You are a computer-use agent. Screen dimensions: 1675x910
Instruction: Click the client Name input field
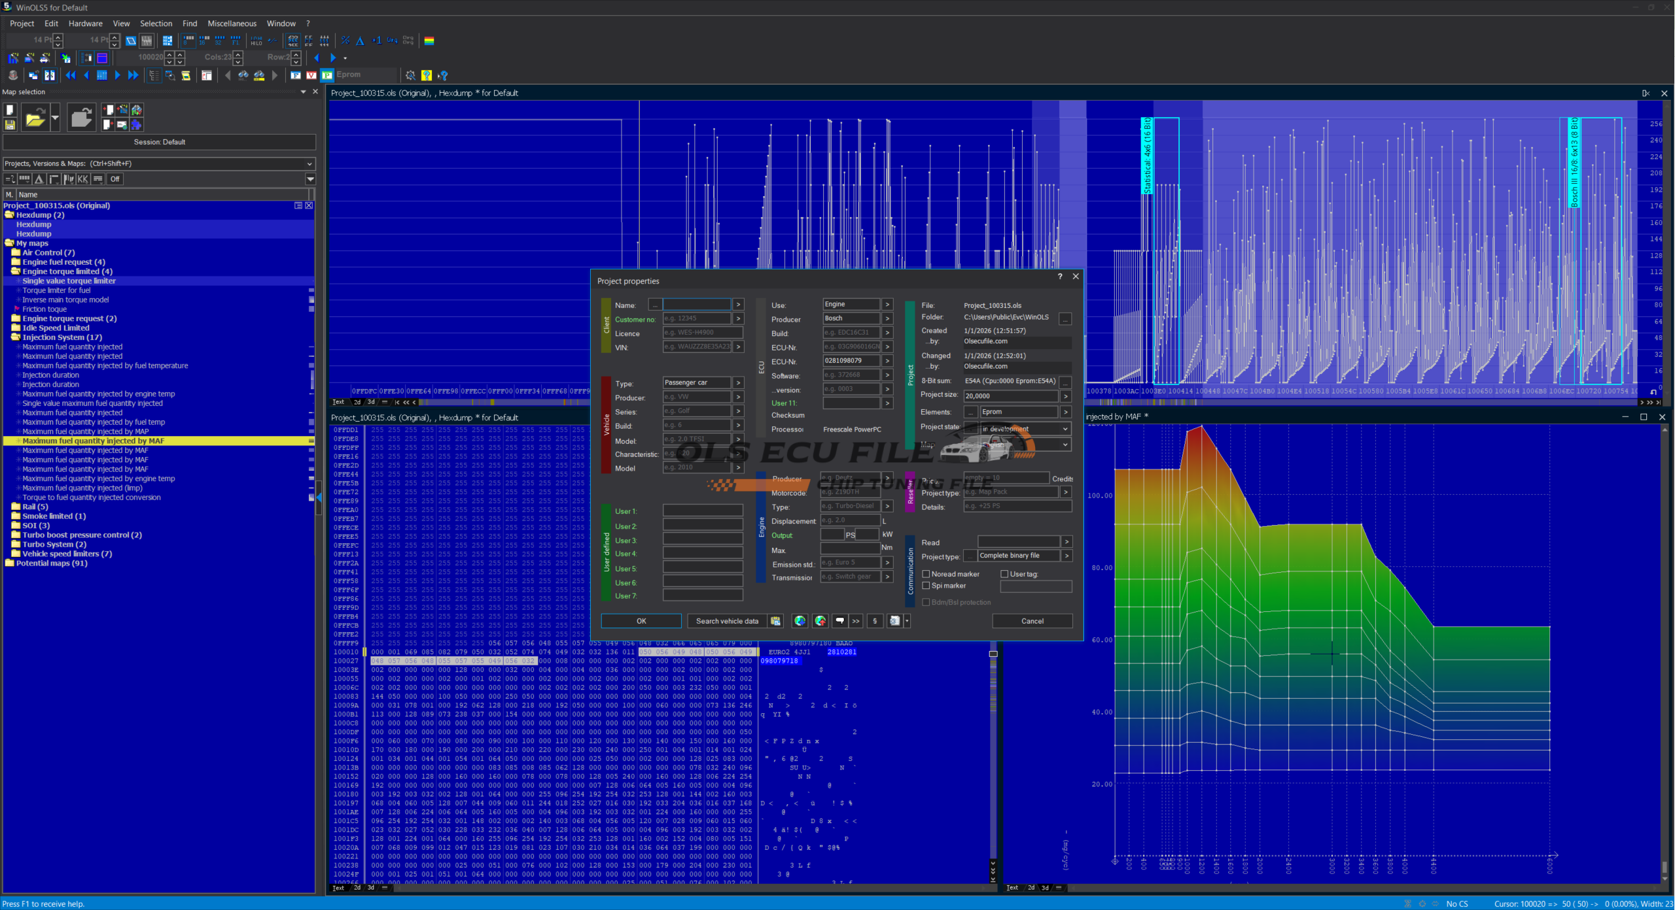696,305
